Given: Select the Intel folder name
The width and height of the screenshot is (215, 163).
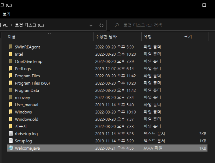Looking at the screenshot, I should 19,54.
